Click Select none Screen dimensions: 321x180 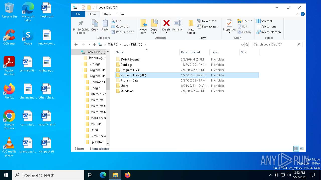[266, 26]
